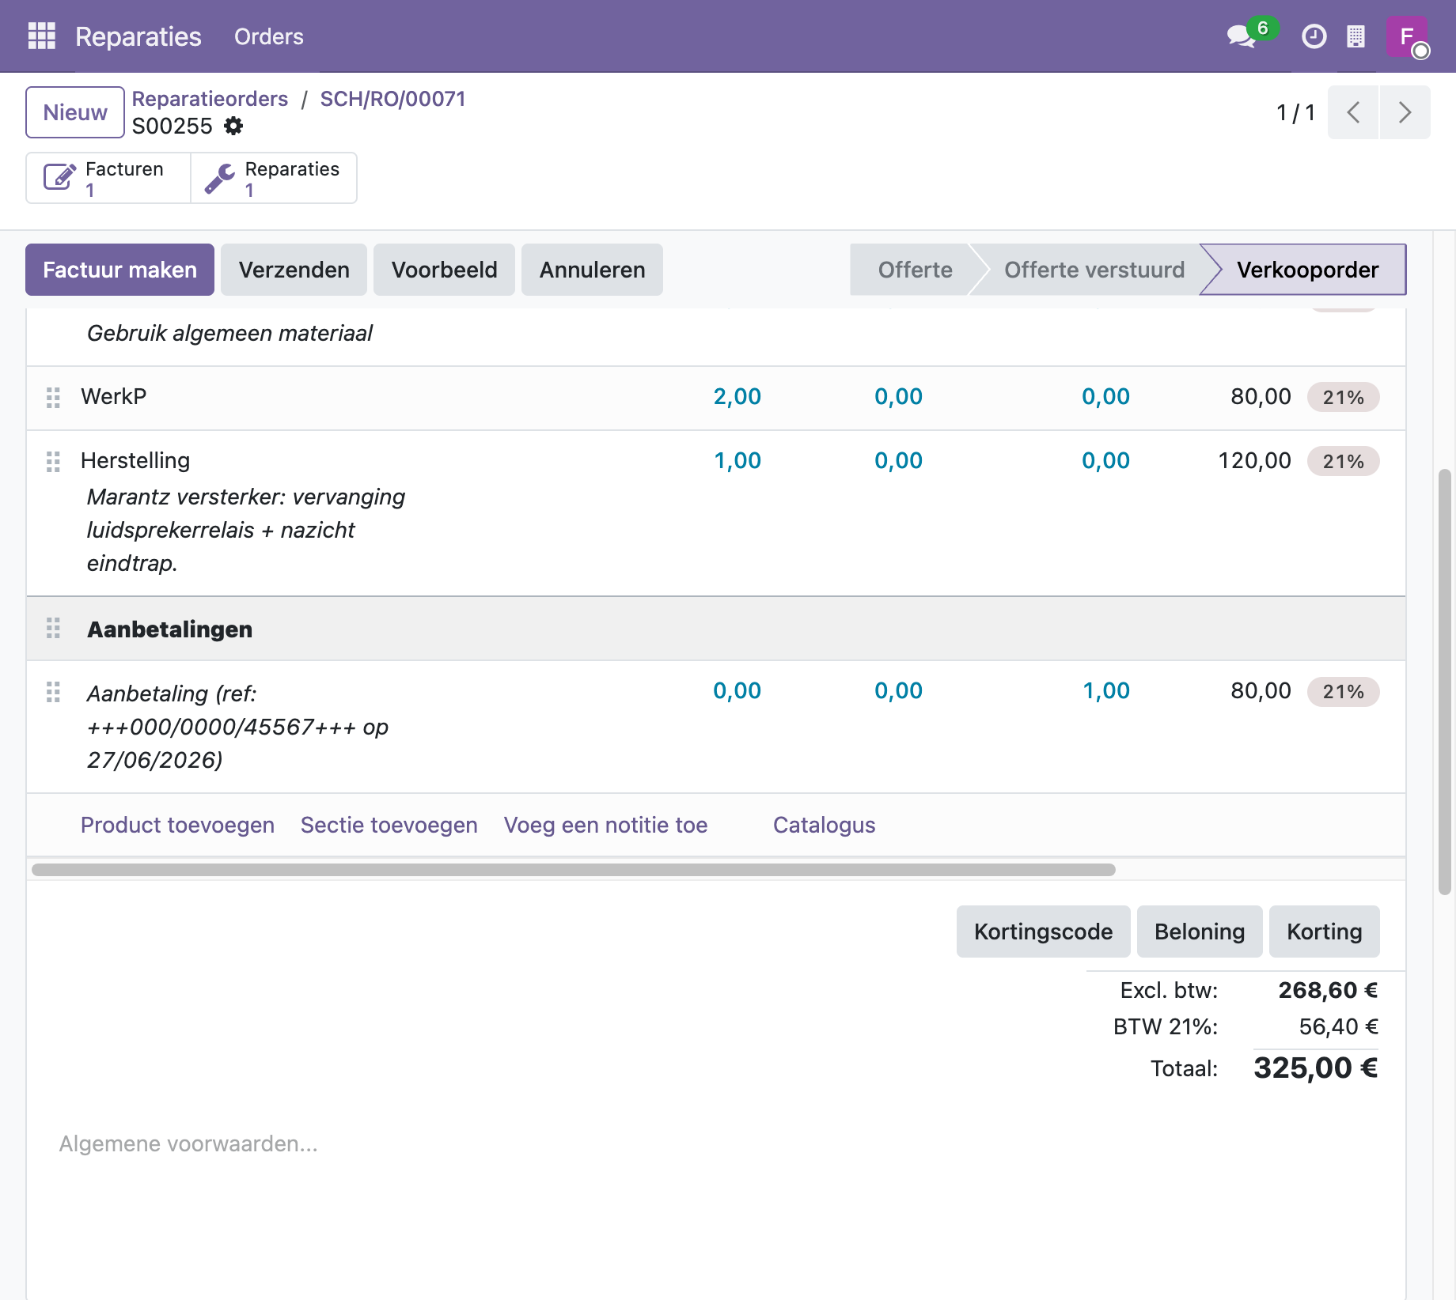
Task: Go to the next record arrow
Action: [1405, 112]
